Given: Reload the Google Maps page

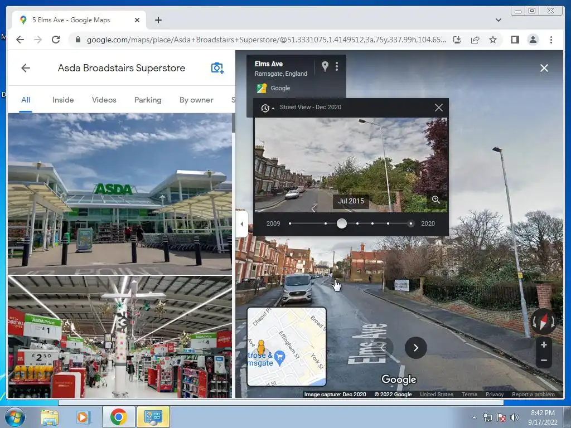Looking at the screenshot, I should 56,40.
